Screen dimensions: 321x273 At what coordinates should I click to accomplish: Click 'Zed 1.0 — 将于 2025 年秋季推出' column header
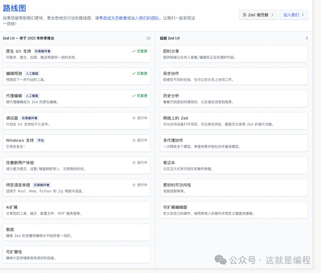(x=29, y=38)
